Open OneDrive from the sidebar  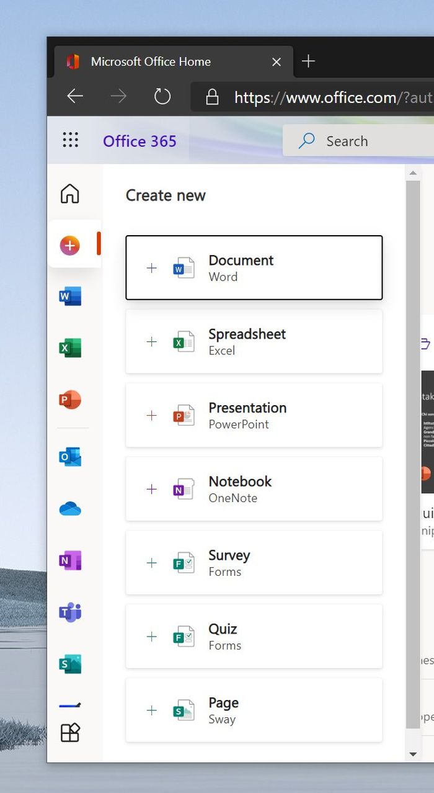pos(70,509)
